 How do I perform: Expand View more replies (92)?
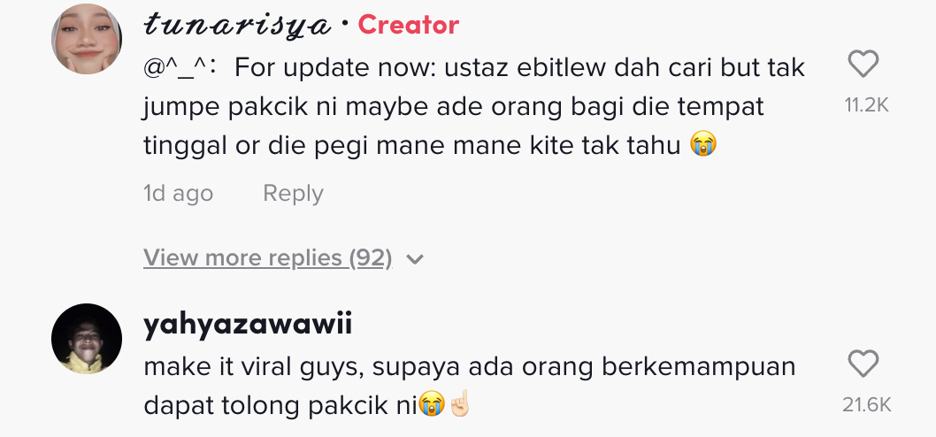tap(267, 257)
